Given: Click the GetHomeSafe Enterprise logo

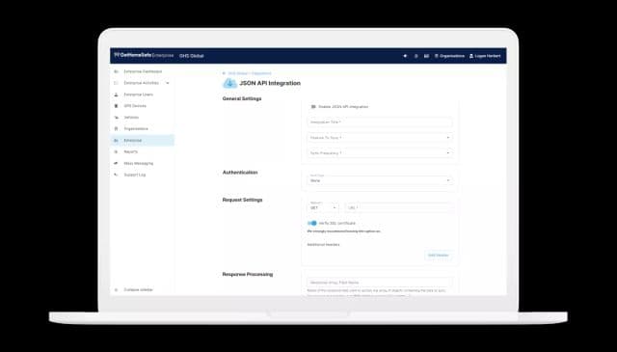Looking at the screenshot, I should point(144,56).
